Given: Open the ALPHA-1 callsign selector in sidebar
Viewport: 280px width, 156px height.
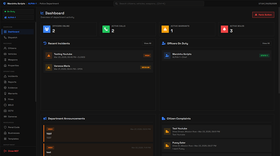Looking at the screenshot, I should (18, 17).
